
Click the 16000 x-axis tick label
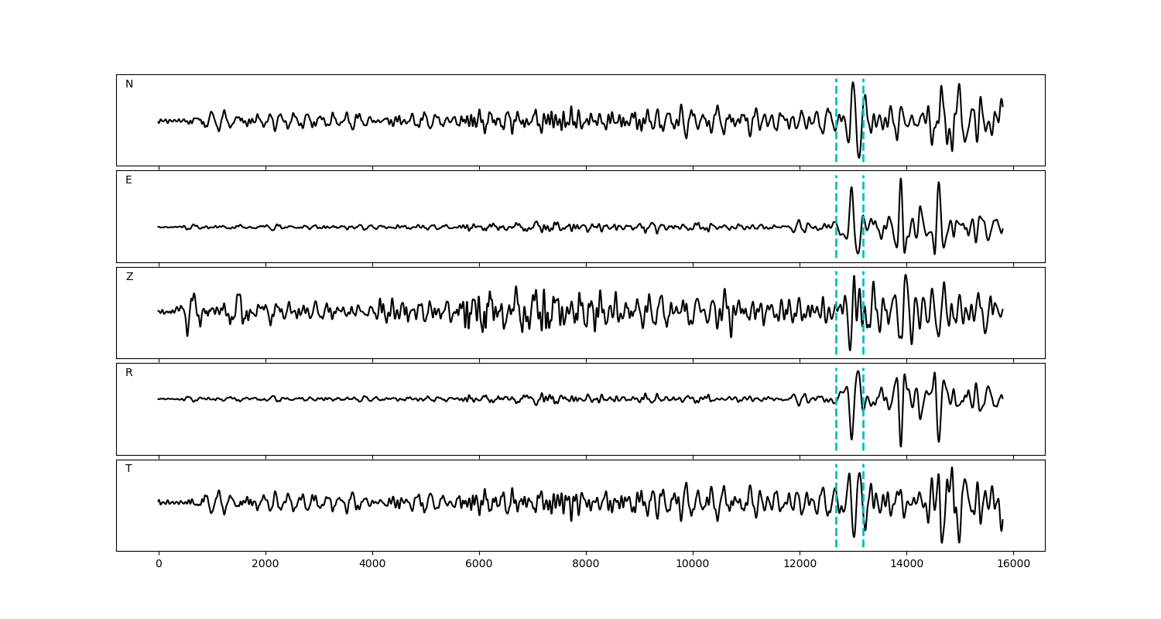click(1012, 565)
